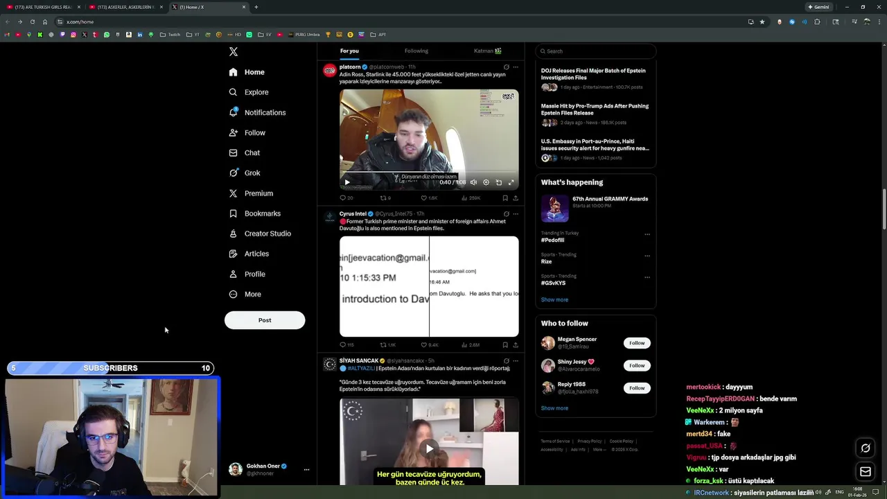The height and width of the screenshot is (499, 887).
Task: Open Grok explain on Cyrus Intel post
Action: click(x=507, y=213)
